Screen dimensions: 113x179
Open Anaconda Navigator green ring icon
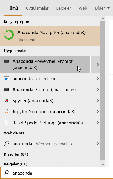pos(9,35)
